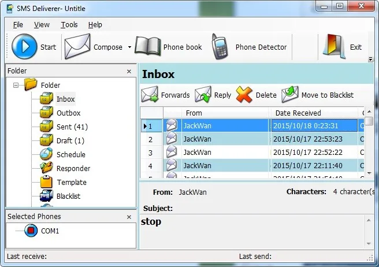Open the Phone book icon
This screenshot has height=267, width=379.
pos(148,46)
